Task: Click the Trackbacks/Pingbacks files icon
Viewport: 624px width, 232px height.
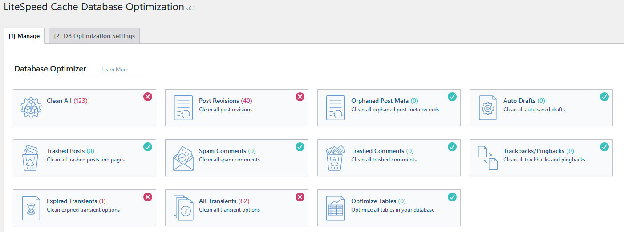Action: (487, 157)
